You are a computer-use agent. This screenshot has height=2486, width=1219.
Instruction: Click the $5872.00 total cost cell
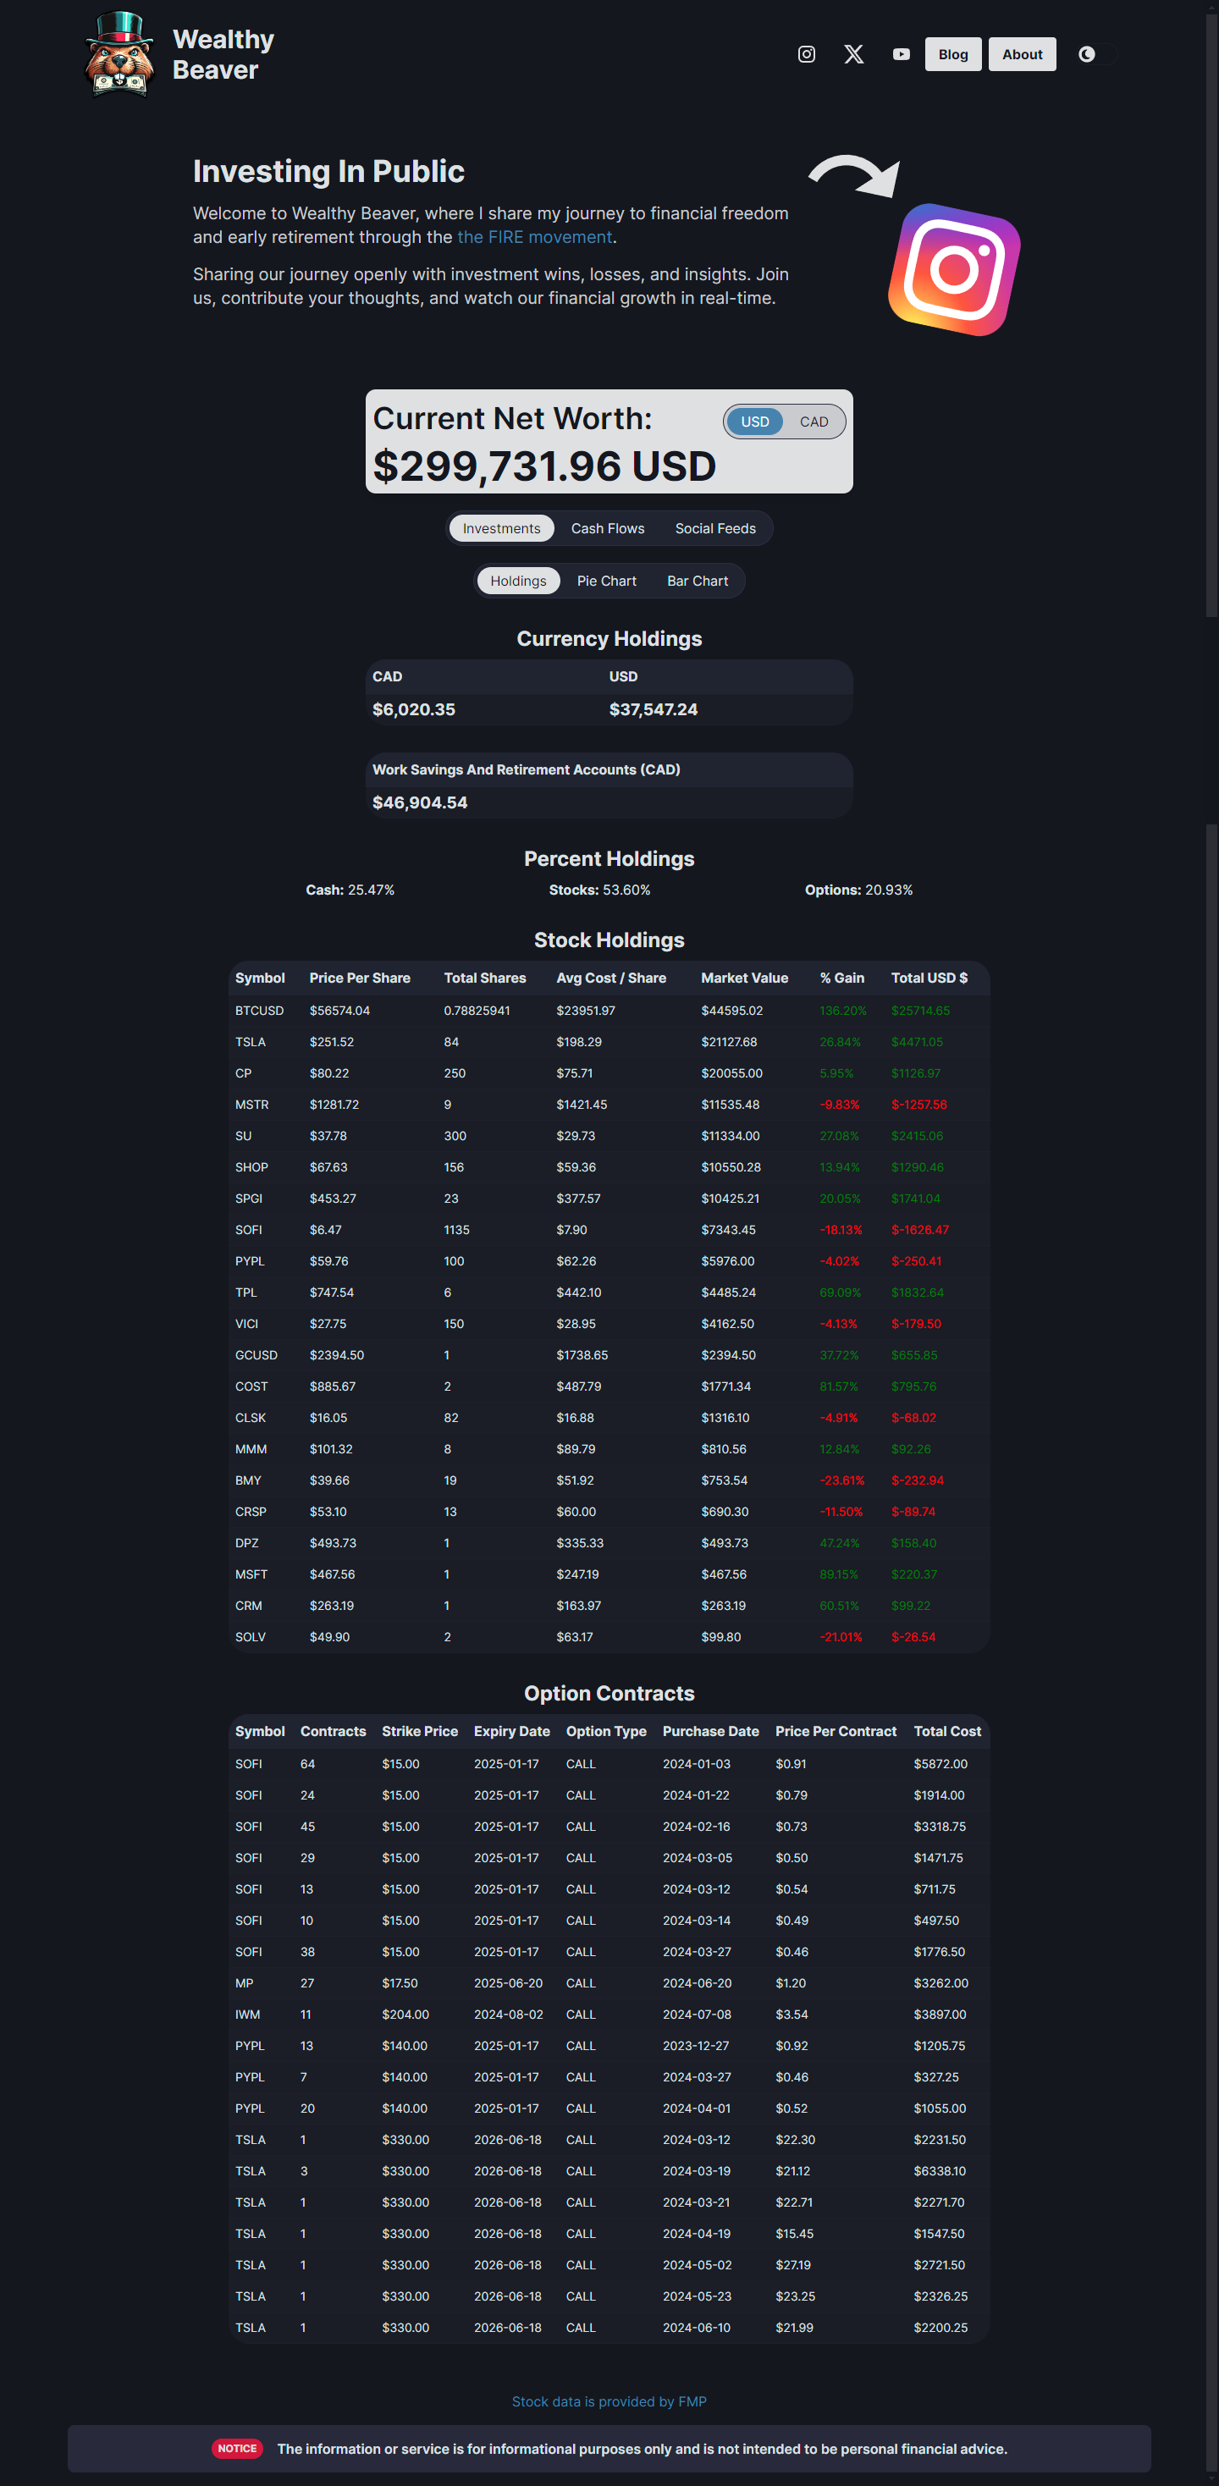[940, 1763]
